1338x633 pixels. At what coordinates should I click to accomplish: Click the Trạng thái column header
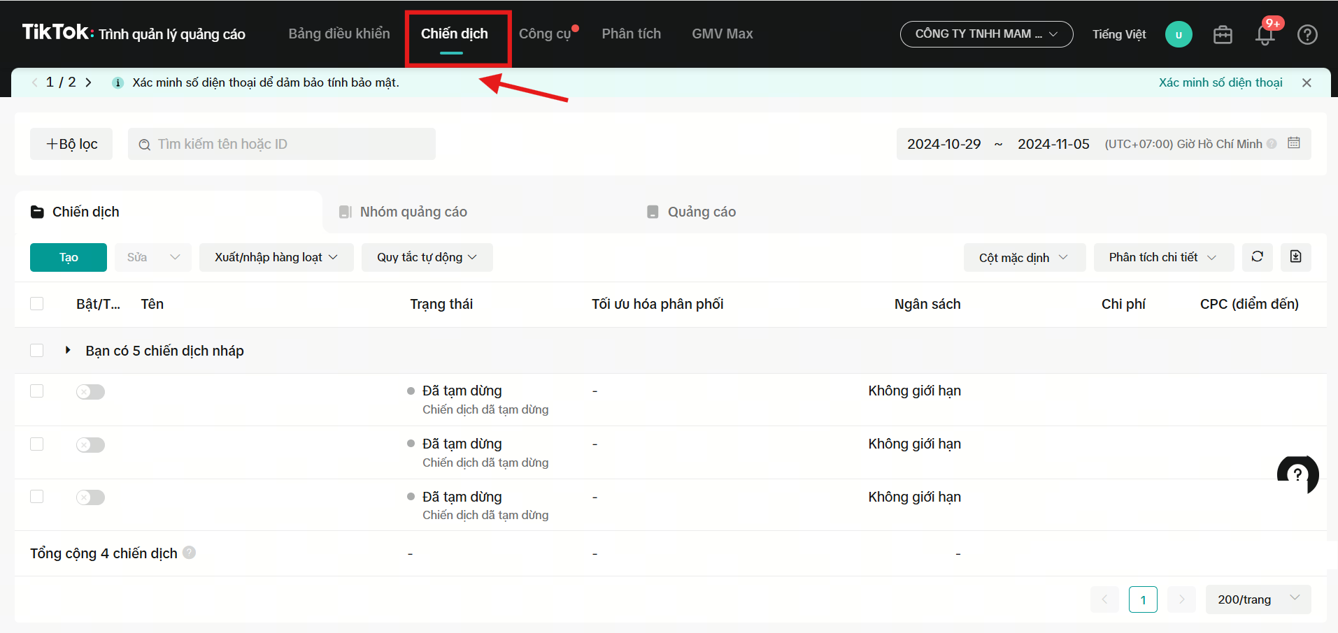441,304
